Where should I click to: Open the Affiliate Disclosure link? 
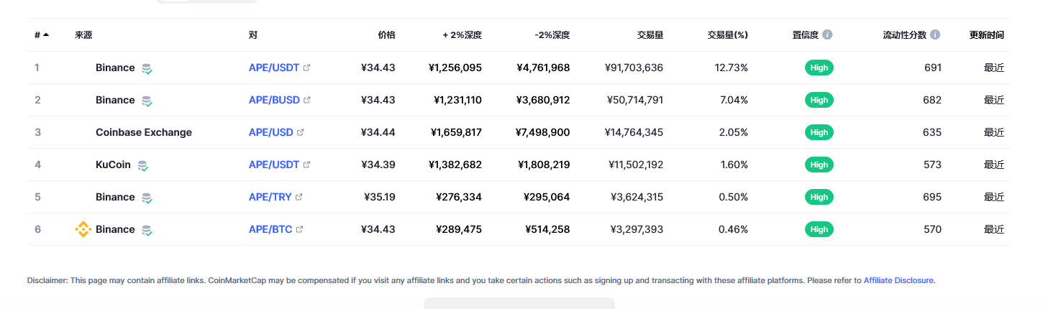click(x=898, y=280)
